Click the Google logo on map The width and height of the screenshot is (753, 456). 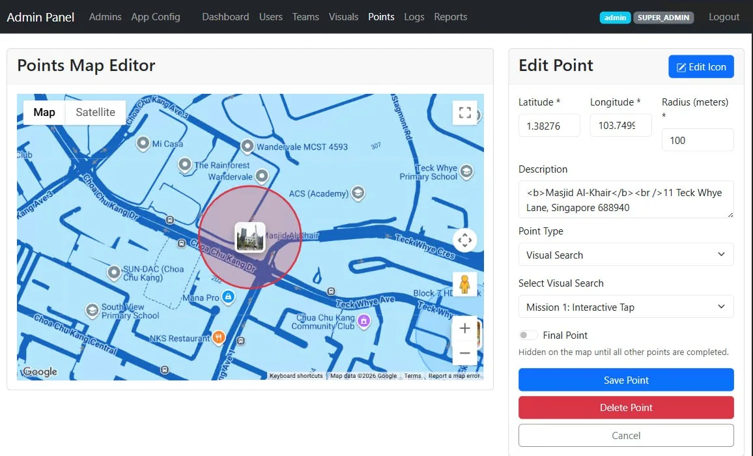tap(40, 372)
